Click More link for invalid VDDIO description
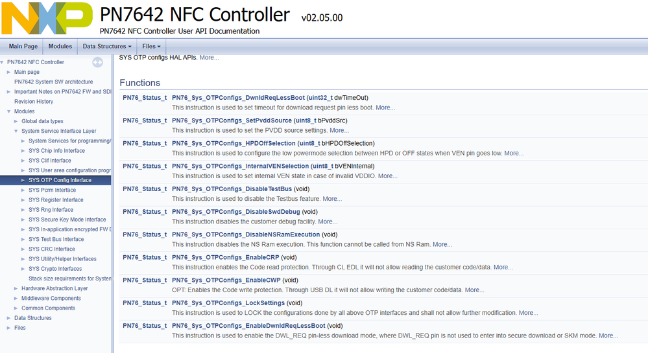Image resolution: width=648 pixels, height=353 pixels. click(x=388, y=176)
